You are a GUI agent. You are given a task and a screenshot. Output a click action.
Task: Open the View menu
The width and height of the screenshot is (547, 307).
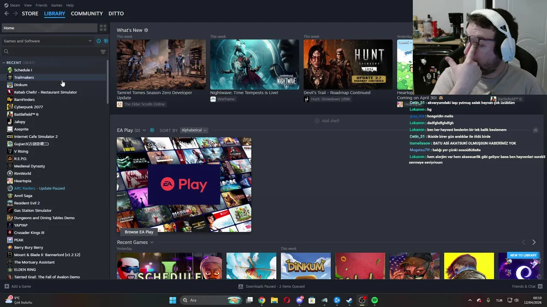click(28, 5)
